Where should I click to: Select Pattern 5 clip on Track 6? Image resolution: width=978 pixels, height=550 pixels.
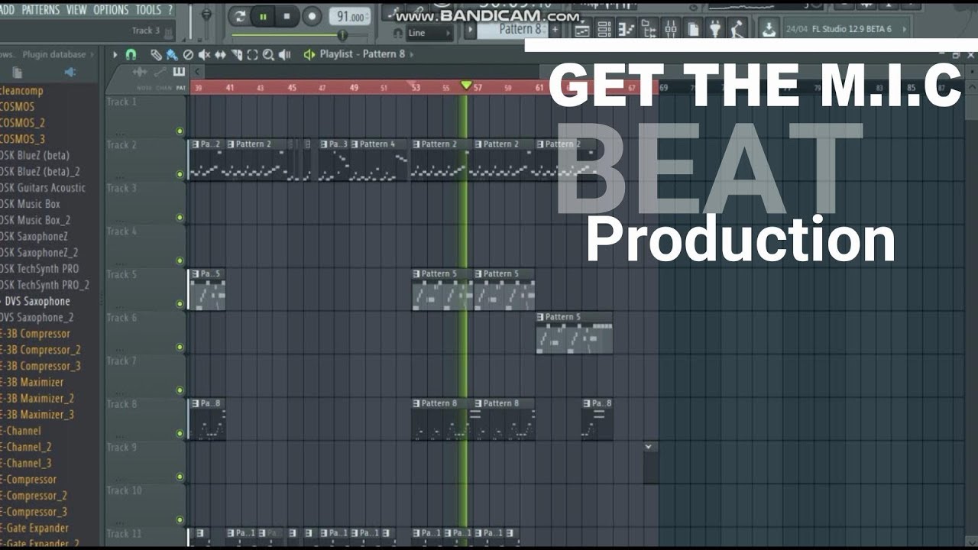click(574, 332)
